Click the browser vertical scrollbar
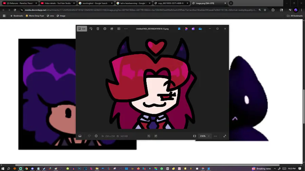Screen dimensions: 305x171 [x=304, y=106]
